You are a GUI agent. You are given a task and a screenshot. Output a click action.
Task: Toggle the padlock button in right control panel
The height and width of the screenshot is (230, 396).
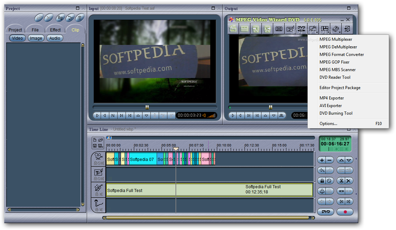(x=322, y=181)
